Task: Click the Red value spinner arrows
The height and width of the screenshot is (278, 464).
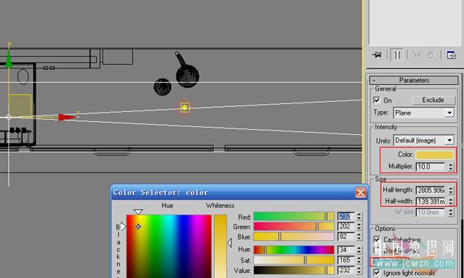Action: 359,216
